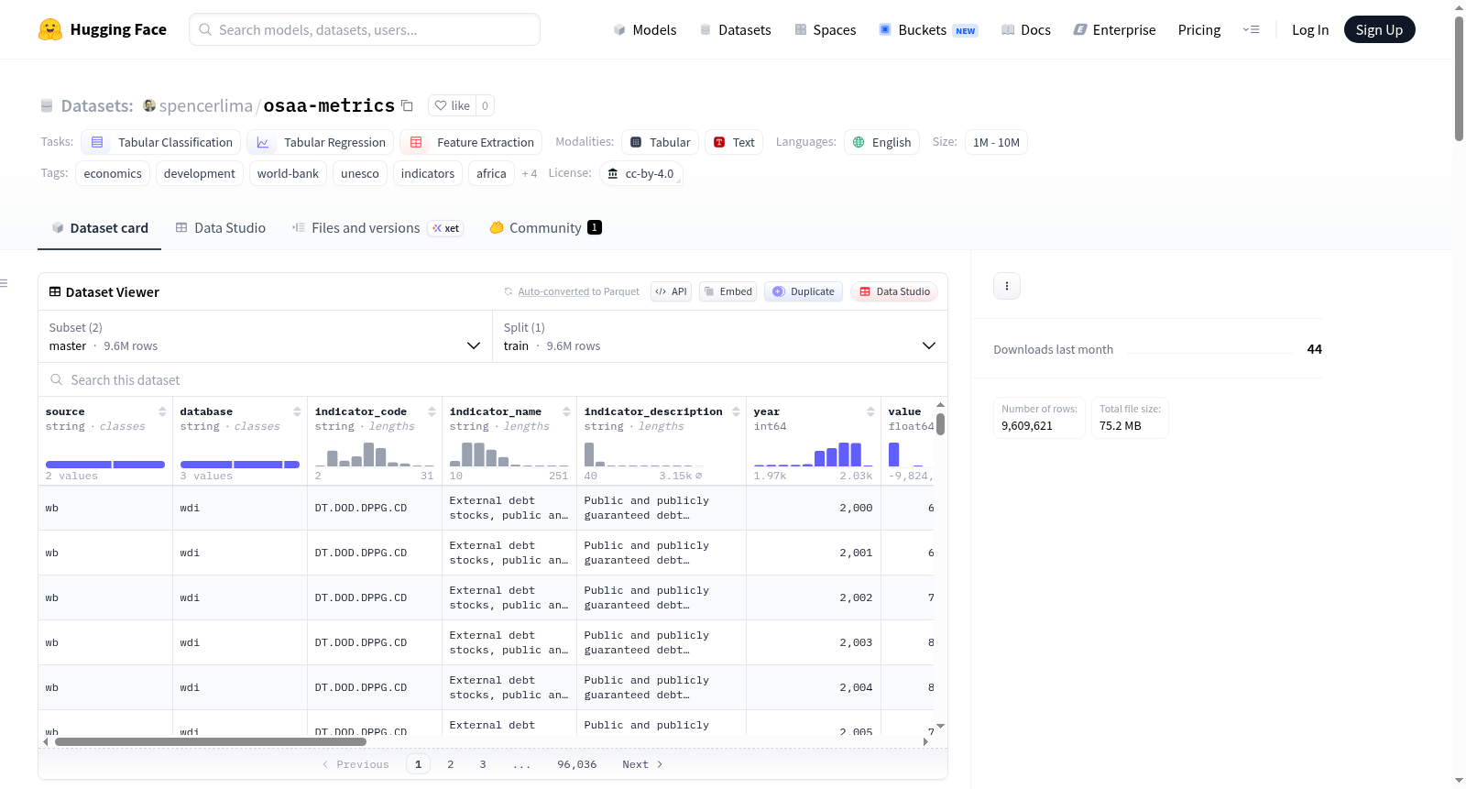1466x789 pixels.
Task: Click the cc-by-4.0 license tag
Action: point(641,173)
